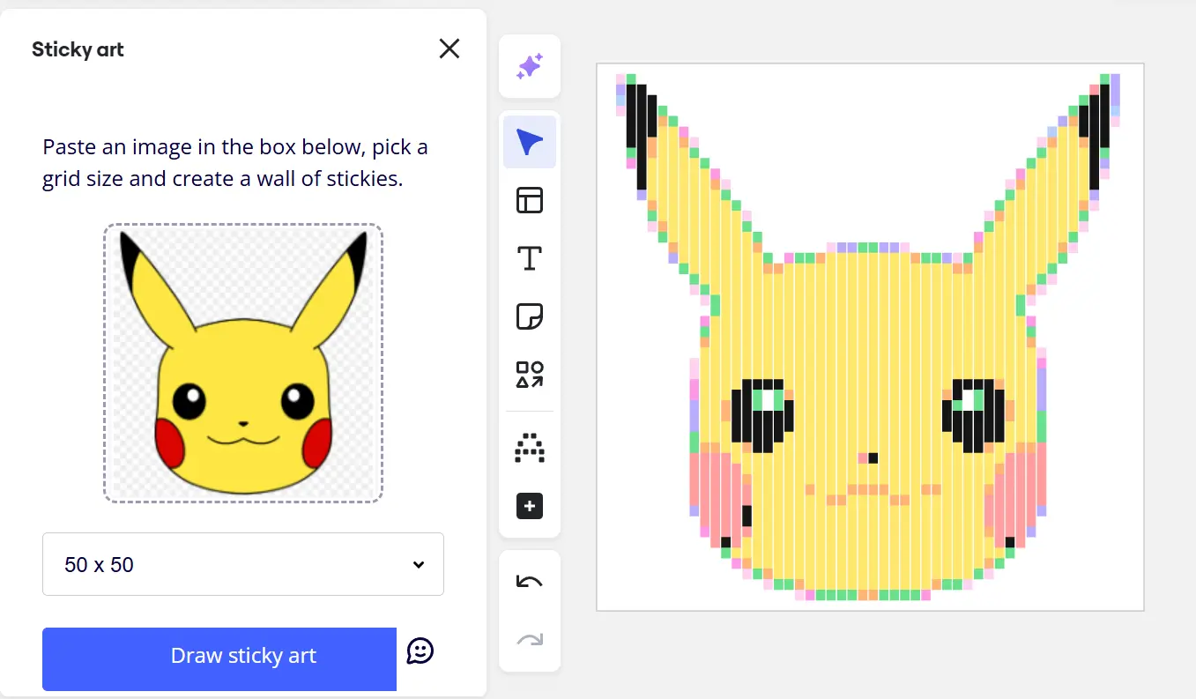
Task: Click the left pink cheek stickies on canvas
Action: pyautogui.click(x=717, y=492)
